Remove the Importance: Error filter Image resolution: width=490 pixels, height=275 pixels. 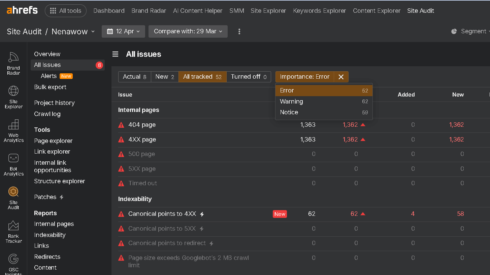[x=341, y=77]
